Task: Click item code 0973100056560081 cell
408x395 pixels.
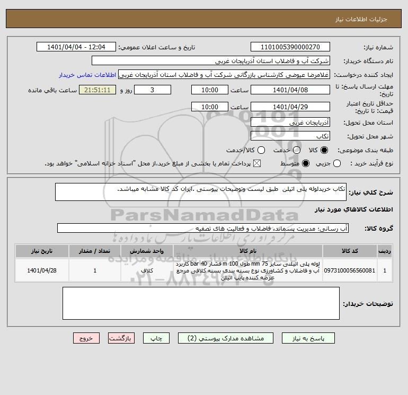Action: (x=350, y=270)
